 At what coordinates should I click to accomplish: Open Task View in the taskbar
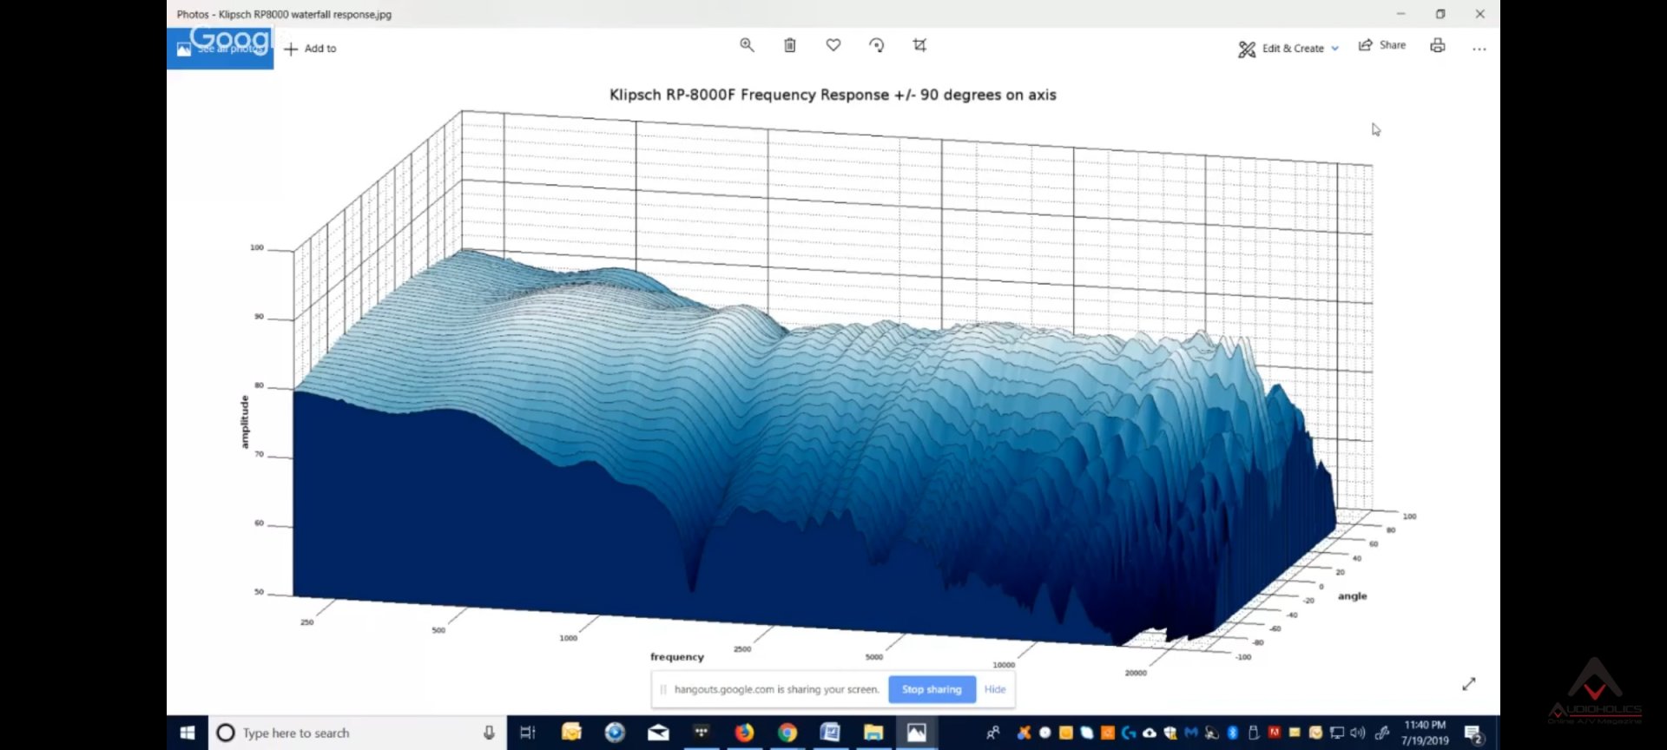pos(528,733)
